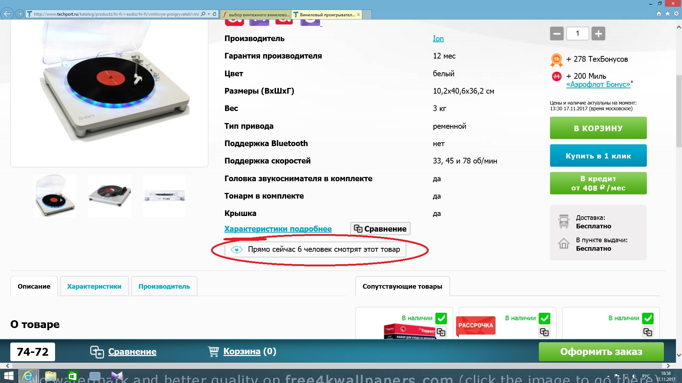Open browser home icon
The width and height of the screenshot is (682, 383).
click(x=659, y=14)
